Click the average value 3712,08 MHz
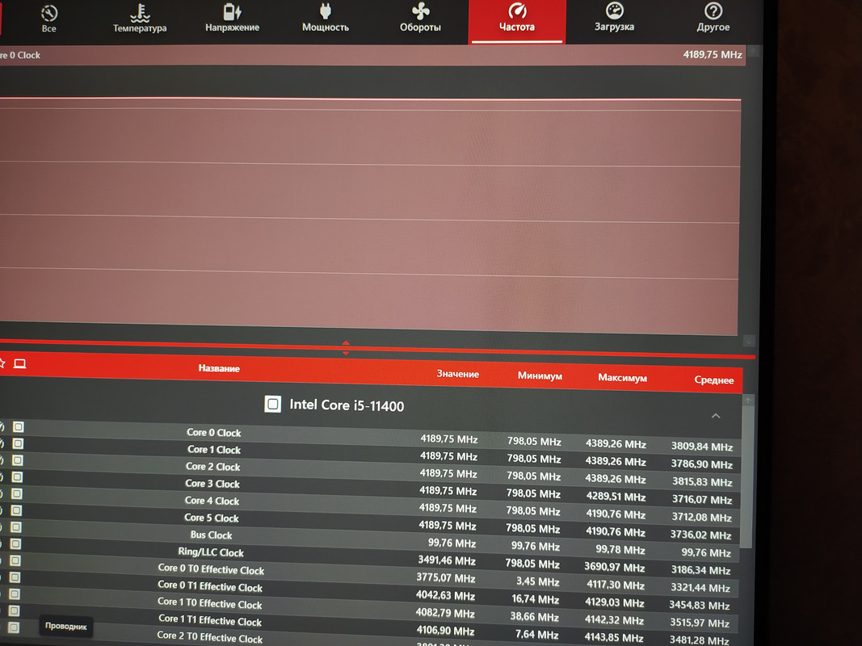The height and width of the screenshot is (646, 862). click(701, 518)
